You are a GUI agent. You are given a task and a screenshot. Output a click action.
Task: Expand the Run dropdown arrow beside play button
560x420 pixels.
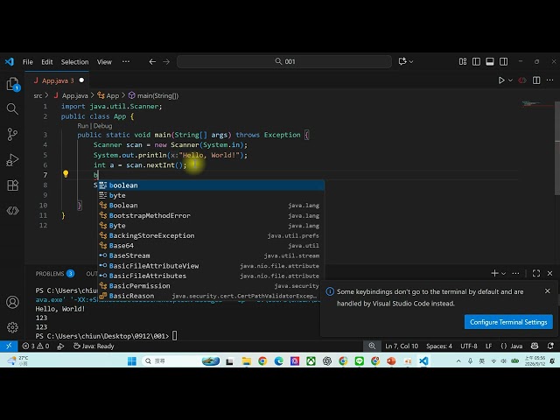tap(510, 80)
